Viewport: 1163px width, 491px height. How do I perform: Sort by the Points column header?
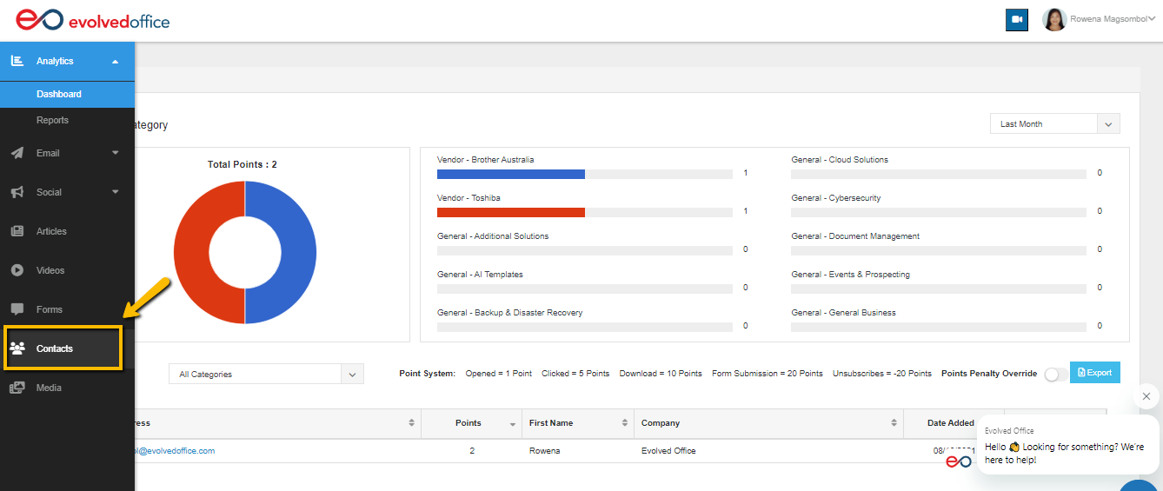(471, 423)
